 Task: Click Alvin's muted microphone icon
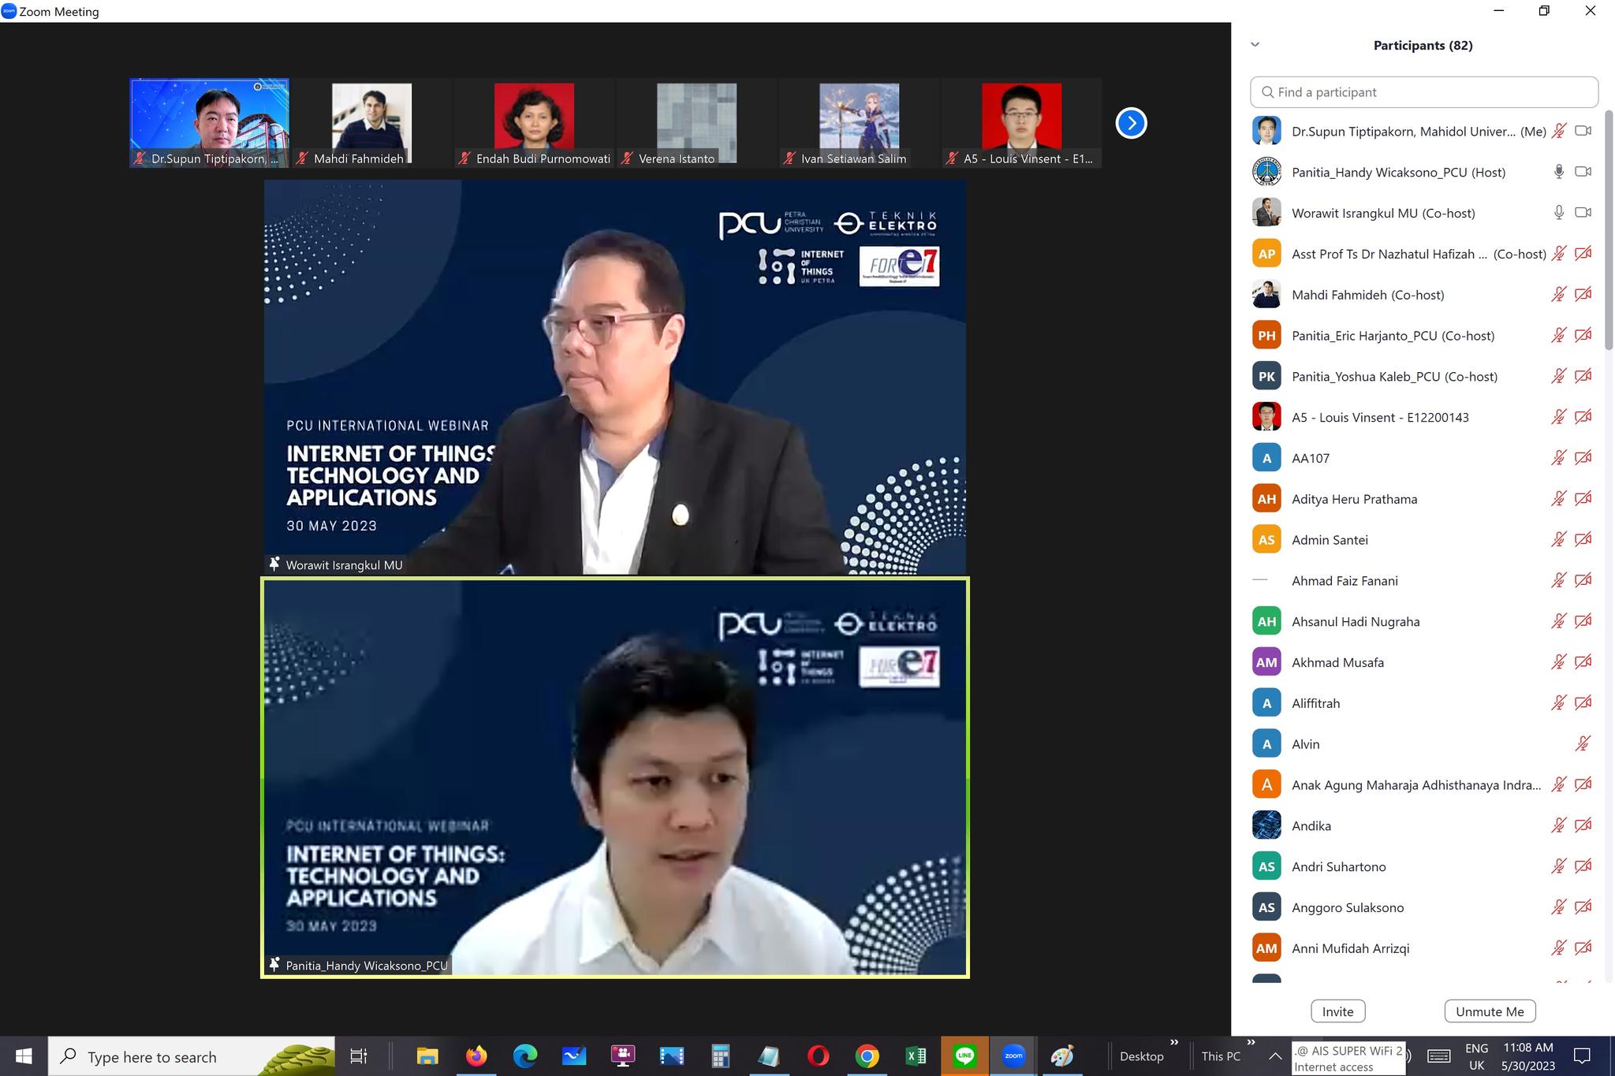click(1583, 744)
